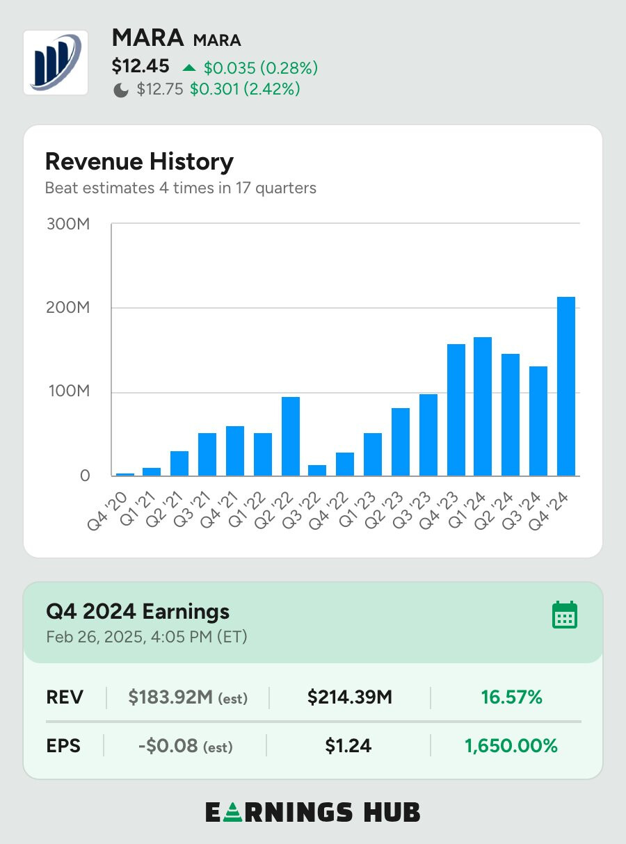The height and width of the screenshot is (844, 626).
Task: Click the $214.39M actual revenue value
Action: point(349,697)
